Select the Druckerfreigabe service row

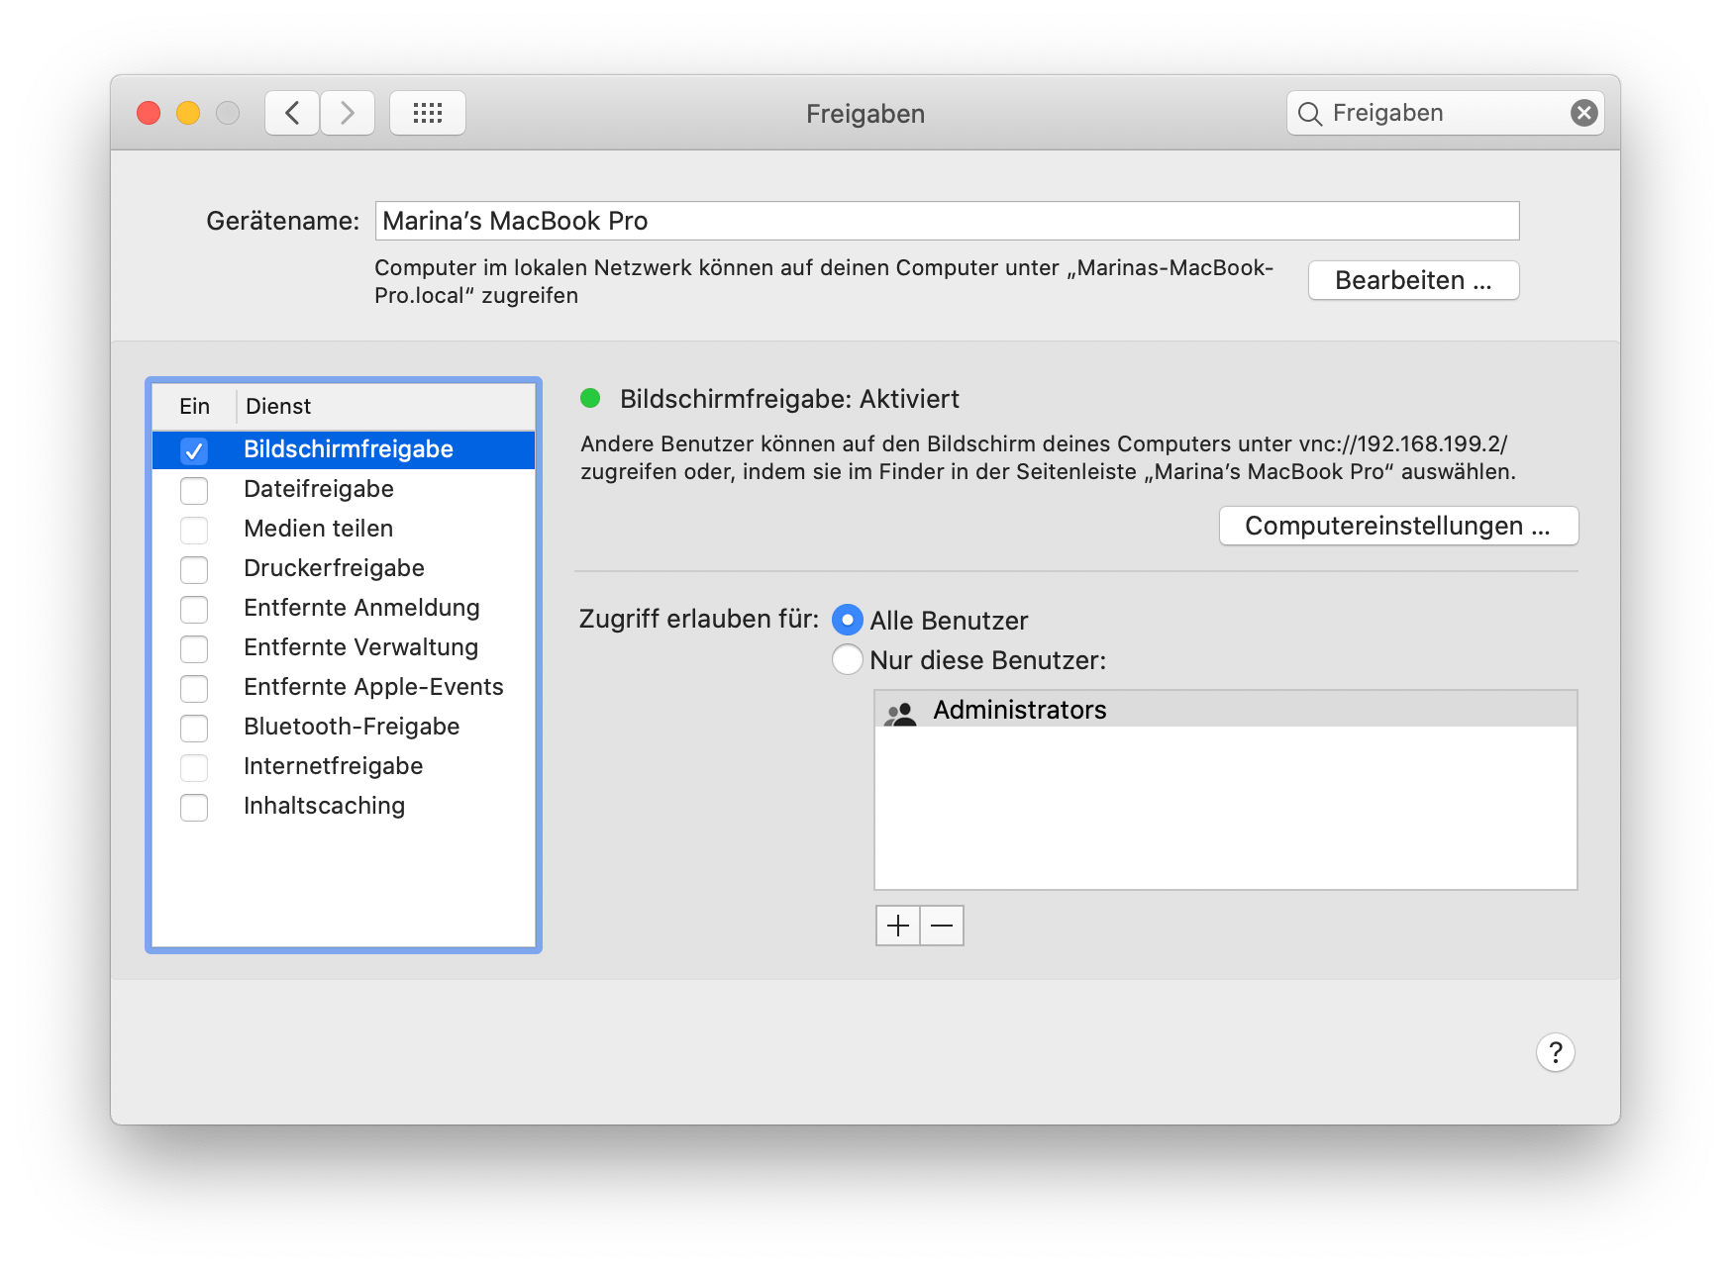point(344,568)
